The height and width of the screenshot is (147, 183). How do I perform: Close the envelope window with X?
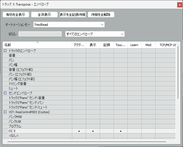click(x=179, y=4)
